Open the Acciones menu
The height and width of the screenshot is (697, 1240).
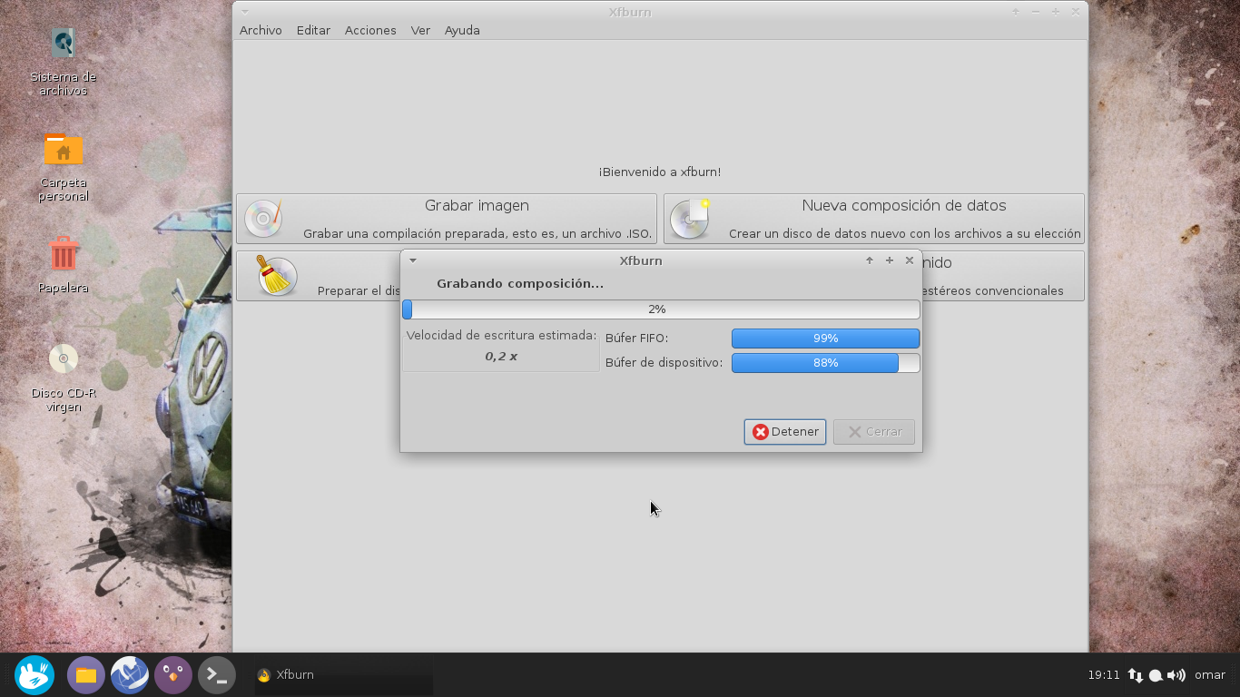tap(370, 30)
